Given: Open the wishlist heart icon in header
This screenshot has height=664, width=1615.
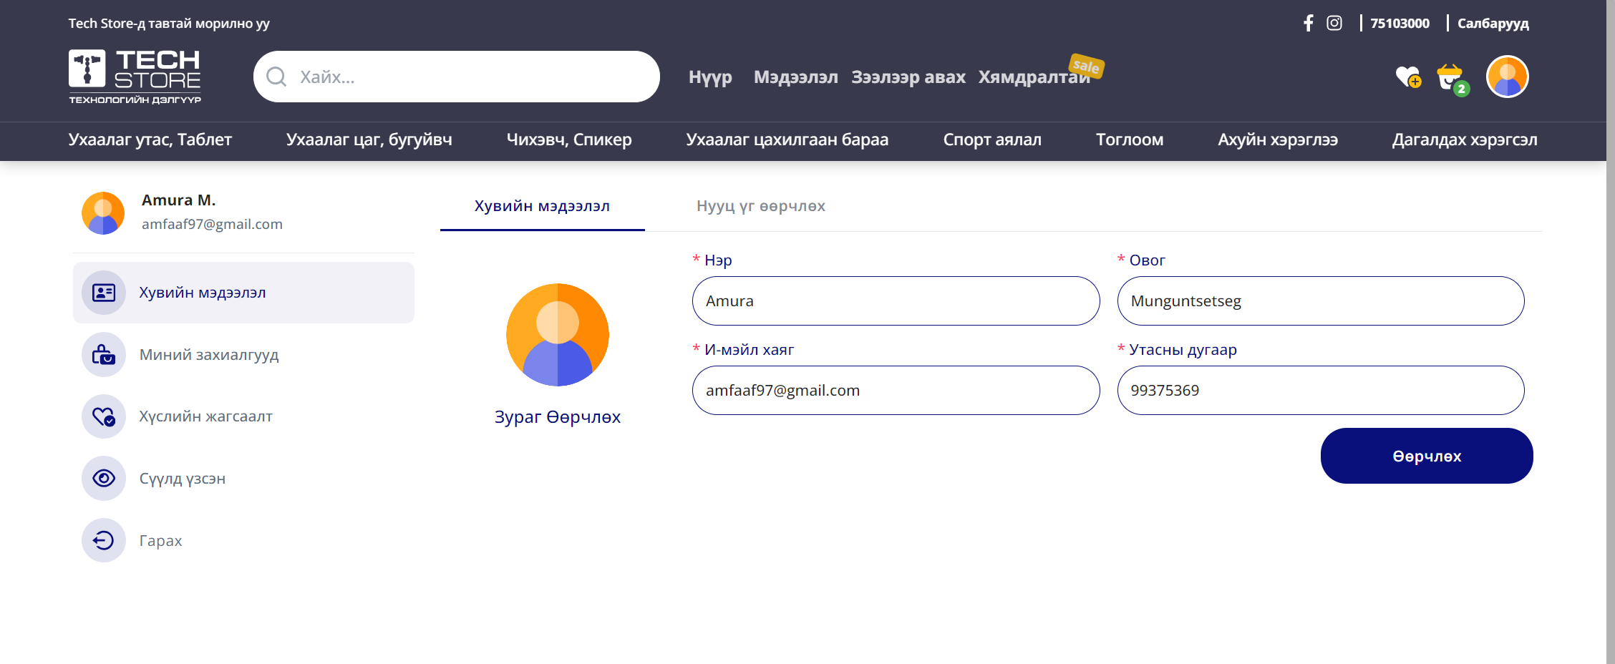Looking at the screenshot, I should 1407,77.
